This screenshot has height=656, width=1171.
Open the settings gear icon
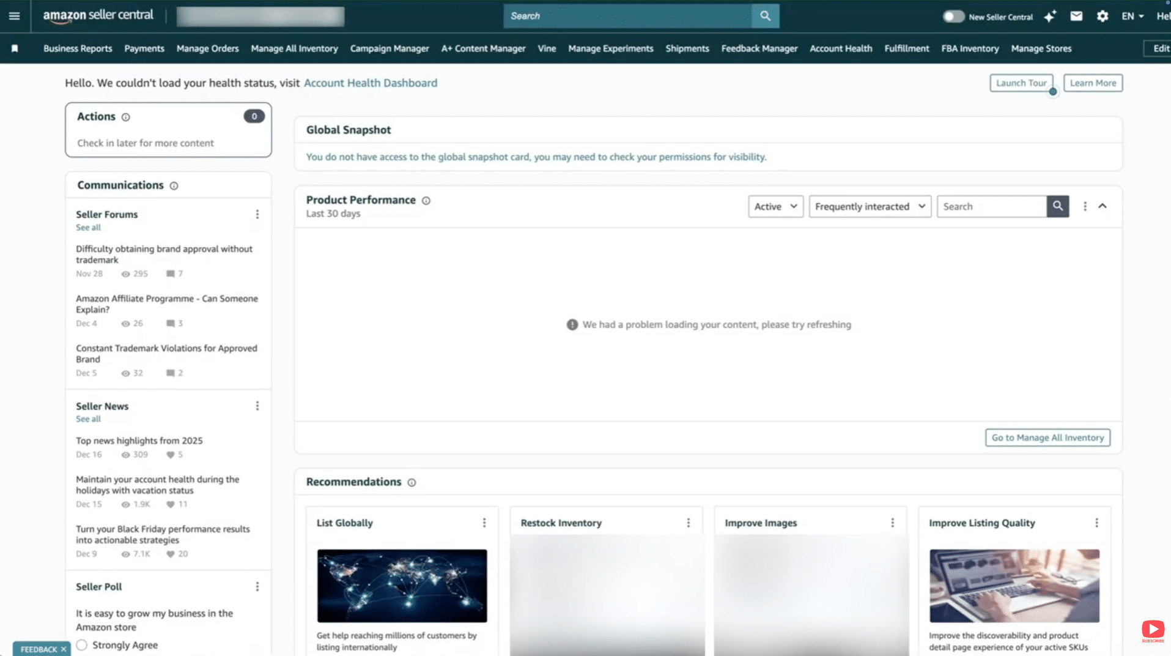pyautogui.click(x=1103, y=16)
